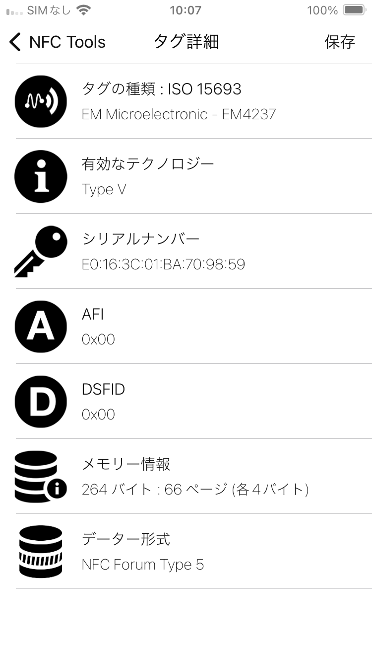Tap the battery indicator in status bar
Screen dimensions: 372x663
tap(354, 10)
